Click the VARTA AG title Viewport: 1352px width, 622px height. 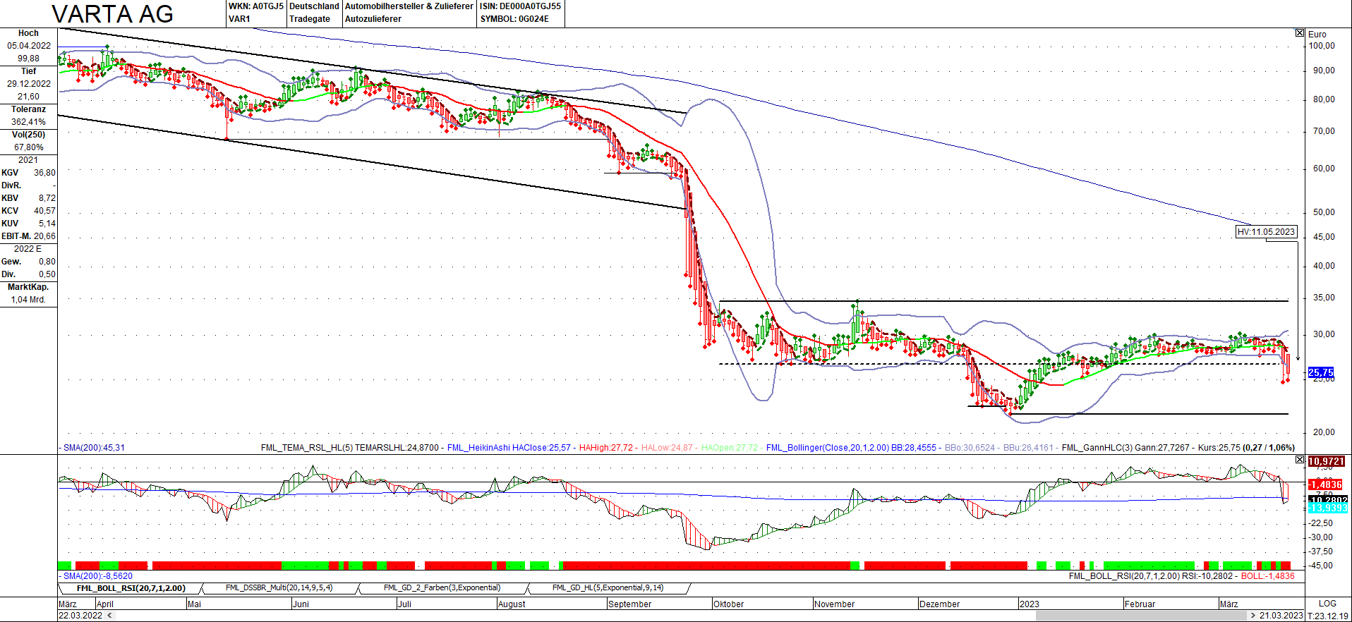(x=113, y=14)
